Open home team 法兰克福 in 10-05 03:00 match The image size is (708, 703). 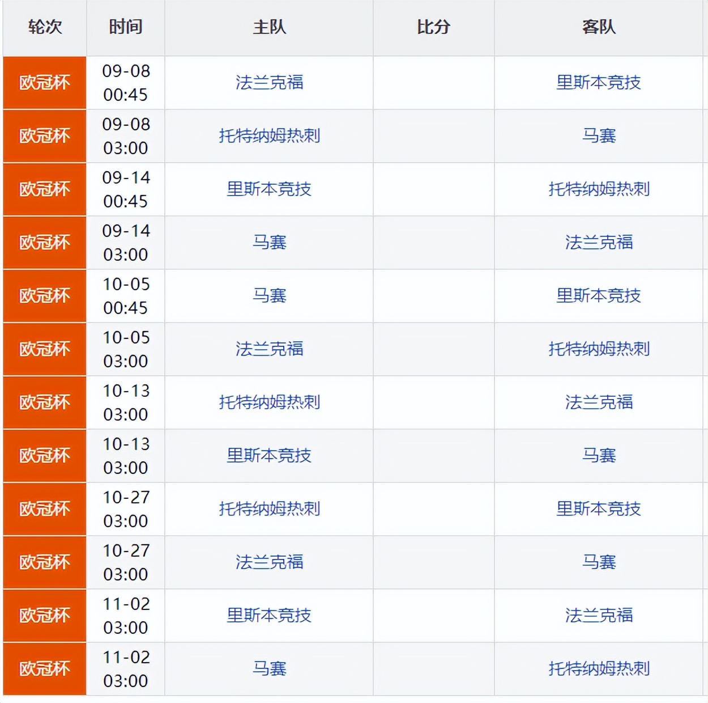coord(269,349)
